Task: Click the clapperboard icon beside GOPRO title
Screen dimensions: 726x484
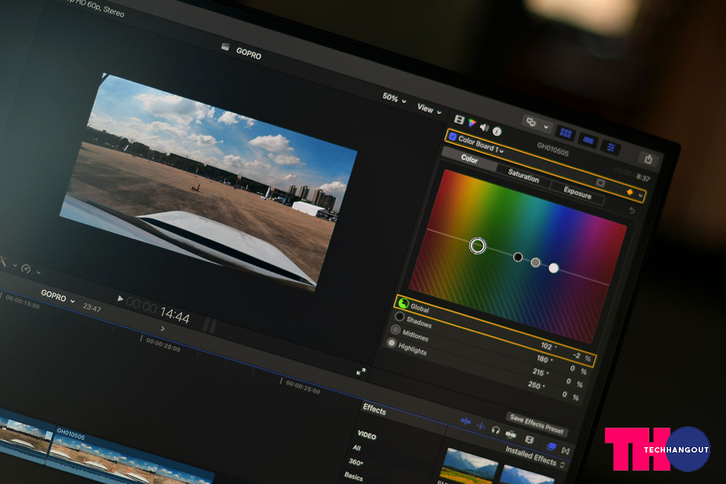Action: [226, 46]
